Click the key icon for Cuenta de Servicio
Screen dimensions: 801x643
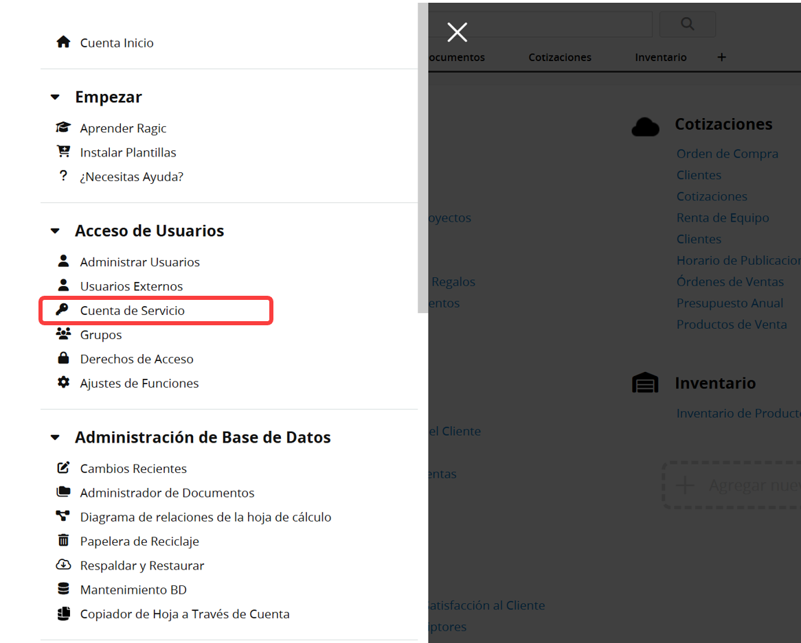(x=63, y=310)
